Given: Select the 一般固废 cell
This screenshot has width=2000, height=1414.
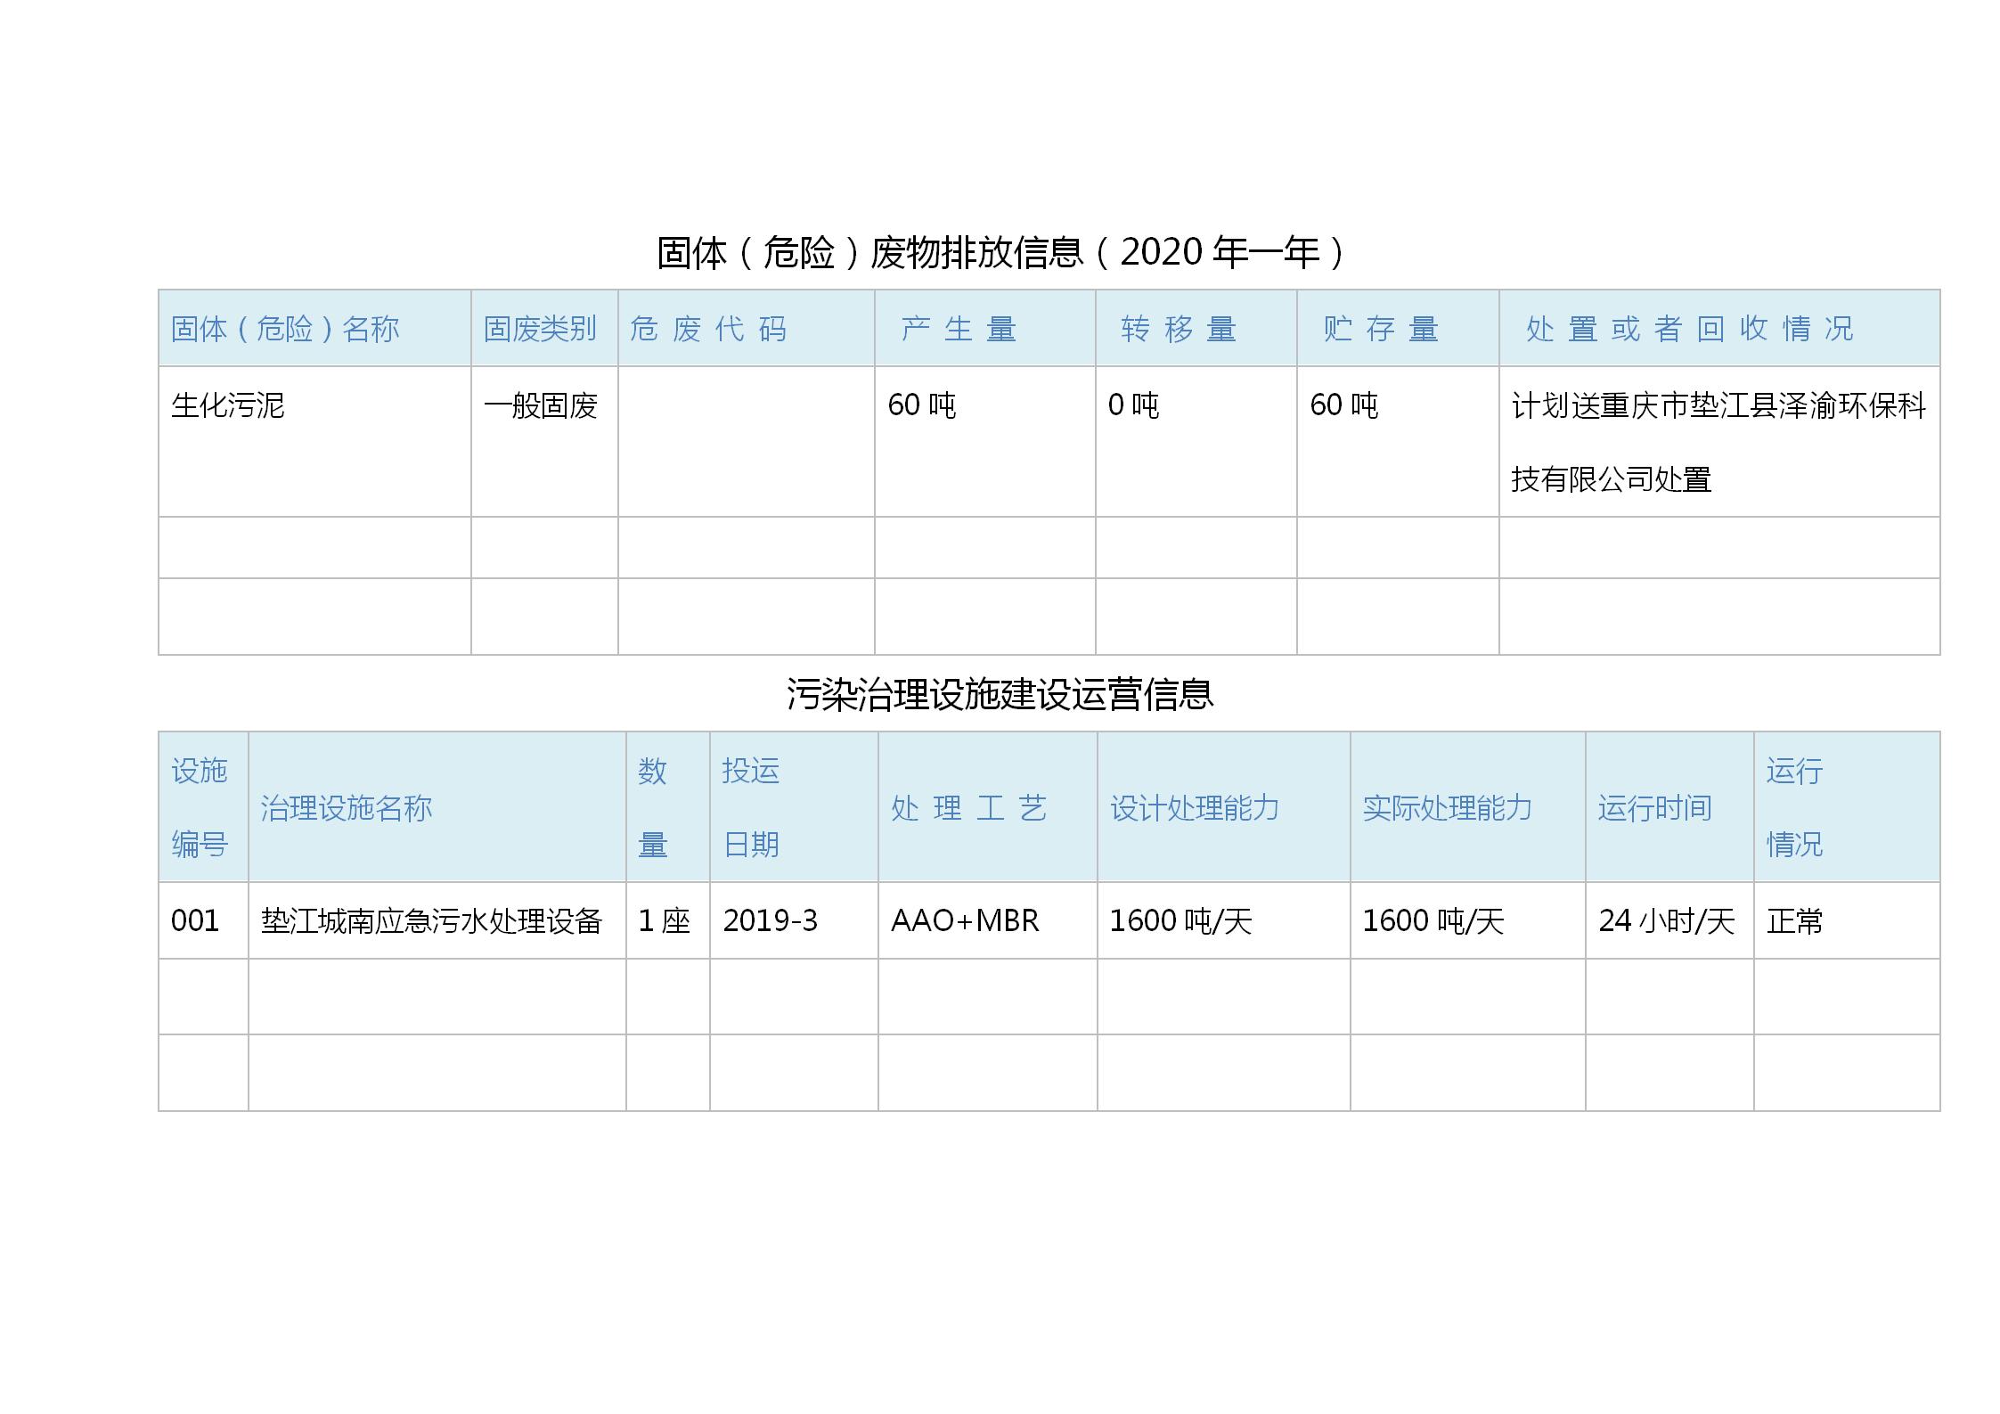Looking at the screenshot, I should coord(540,405).
